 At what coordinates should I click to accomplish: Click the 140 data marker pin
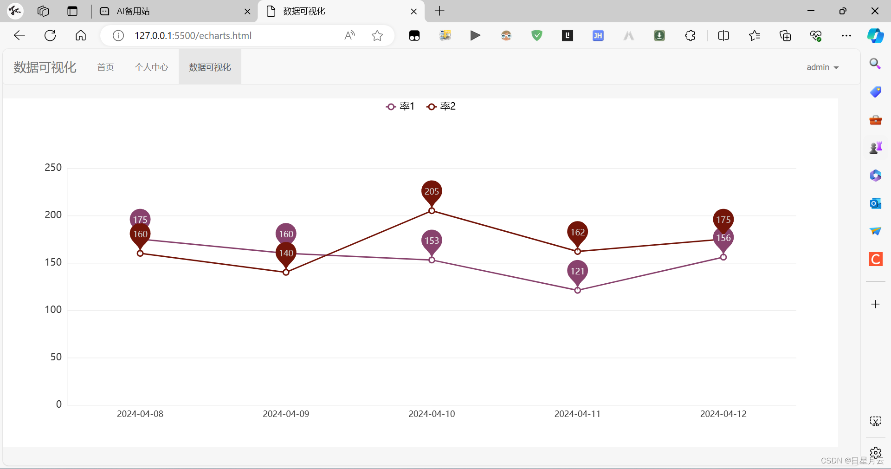click(286, 254)
